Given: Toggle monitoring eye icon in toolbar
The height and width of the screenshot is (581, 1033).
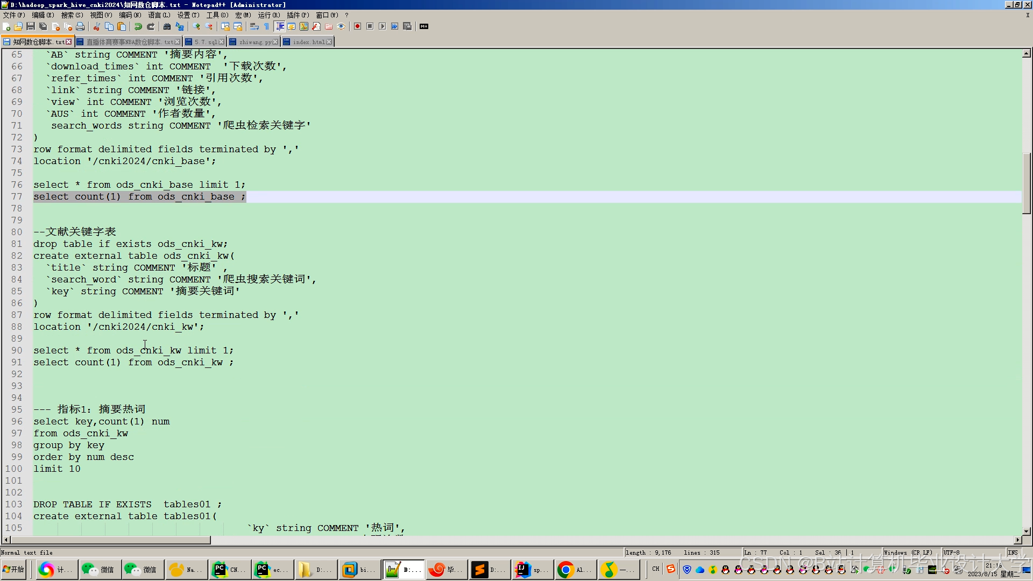Looking at the screenshot, I should 341,26.
